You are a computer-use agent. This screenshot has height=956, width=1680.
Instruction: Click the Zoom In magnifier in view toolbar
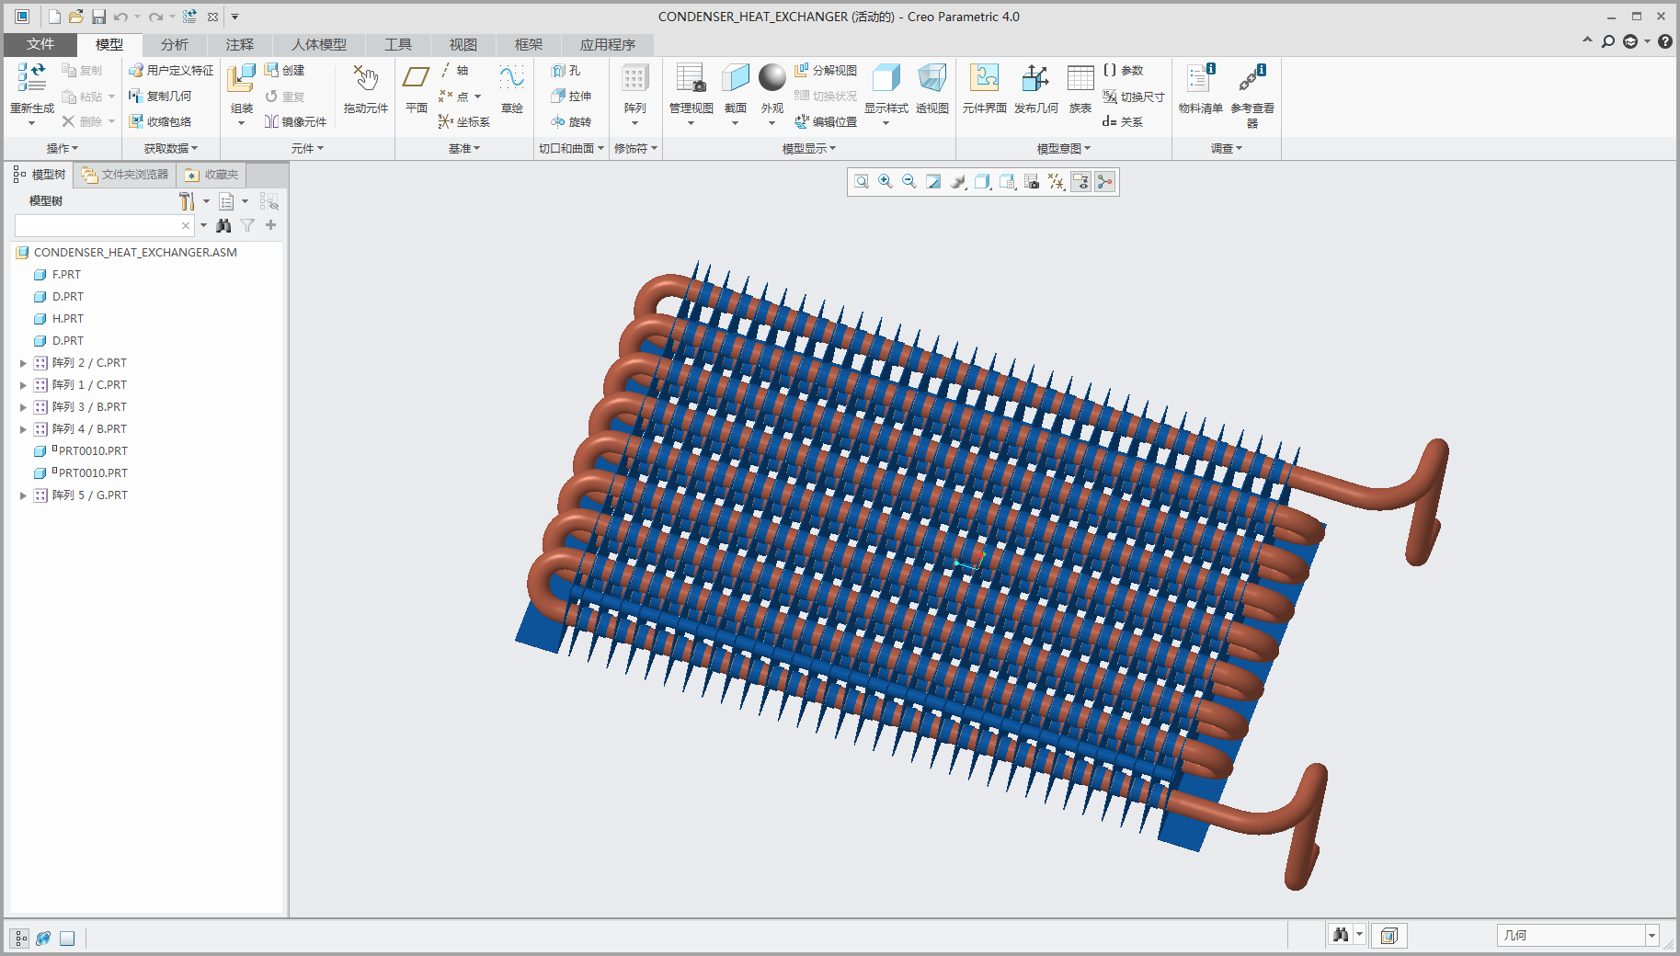click(x=886, y=182)
